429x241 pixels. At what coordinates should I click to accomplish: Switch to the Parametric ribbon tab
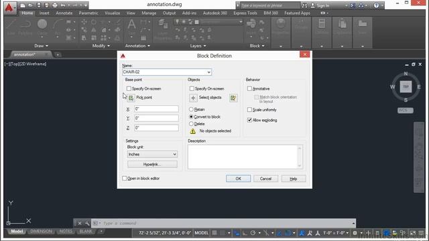pyautogui.click(x=88, y=13)
